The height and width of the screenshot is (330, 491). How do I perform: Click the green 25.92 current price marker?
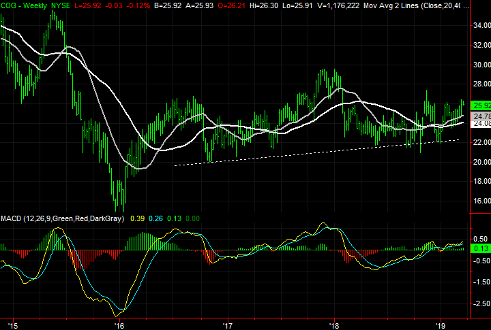pos(479,105)
